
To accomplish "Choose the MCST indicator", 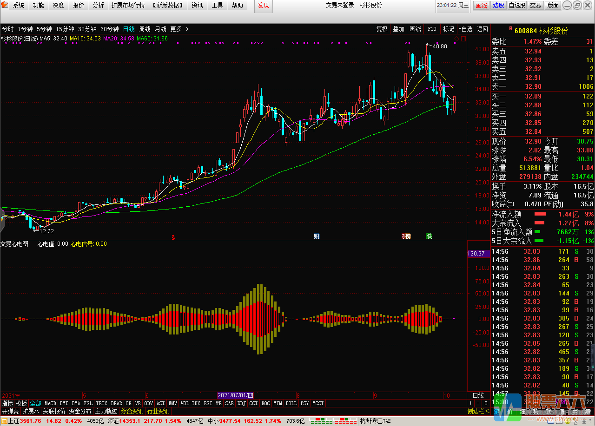I will click(x=318, y=403).
